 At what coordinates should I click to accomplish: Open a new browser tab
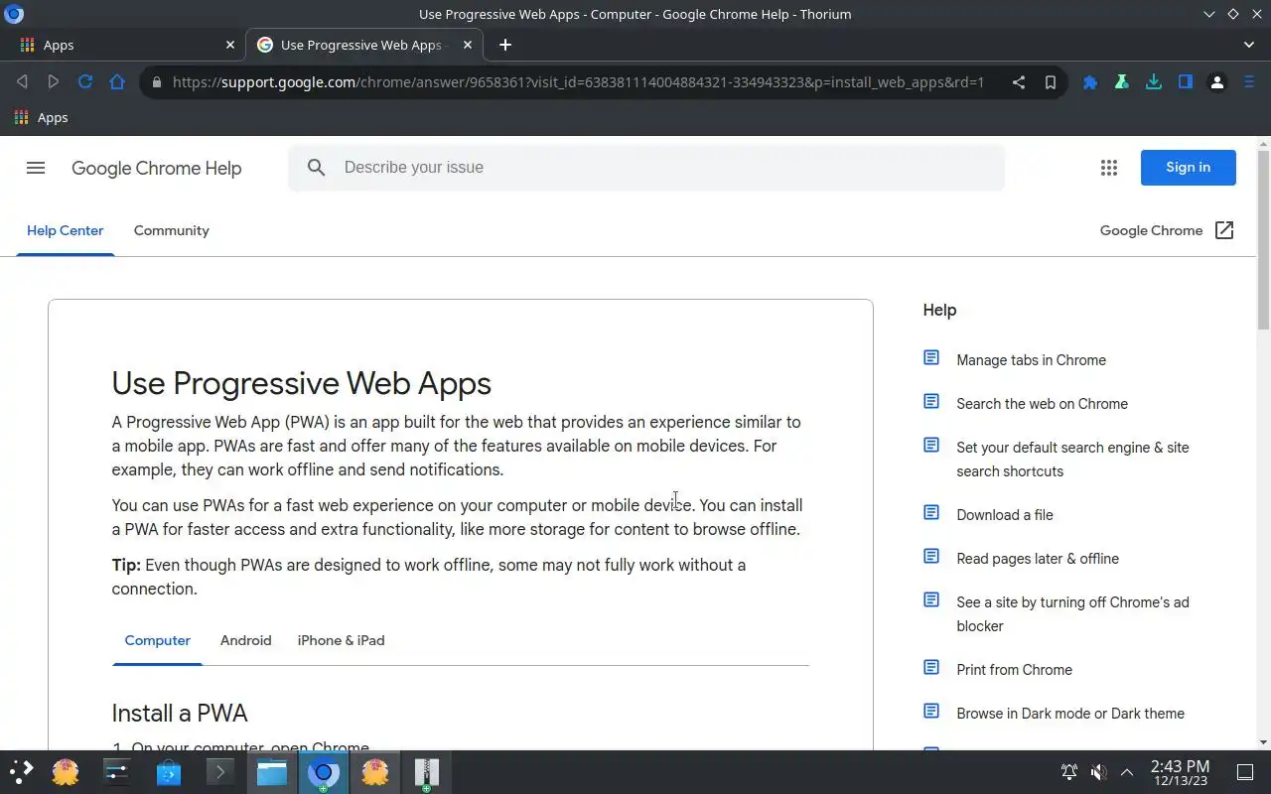[505, 45]
